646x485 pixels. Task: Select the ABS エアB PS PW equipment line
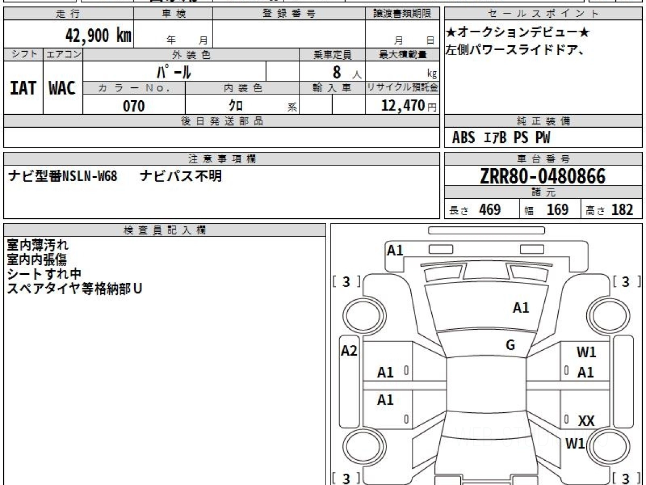(501, 138)
